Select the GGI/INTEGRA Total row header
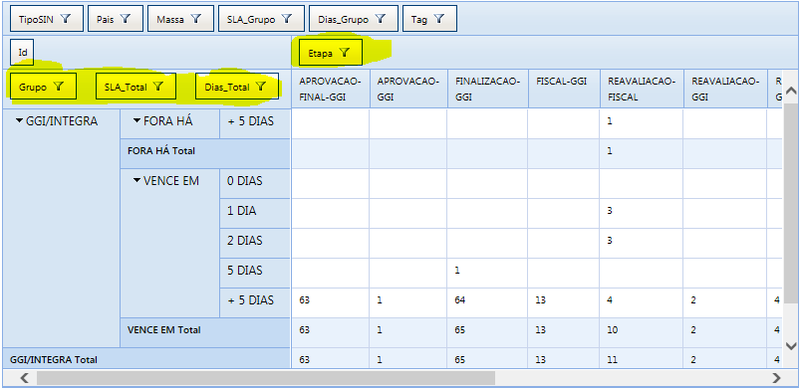The image size is (801, 388). click(146, 358)
